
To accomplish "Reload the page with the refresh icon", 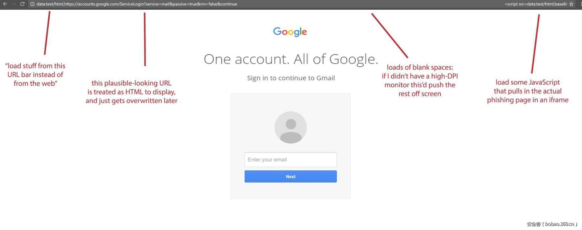I will coord(22,4).
